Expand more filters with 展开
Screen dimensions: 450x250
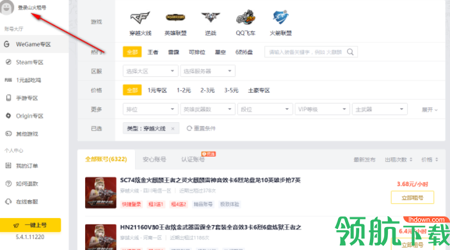(430, 109)
